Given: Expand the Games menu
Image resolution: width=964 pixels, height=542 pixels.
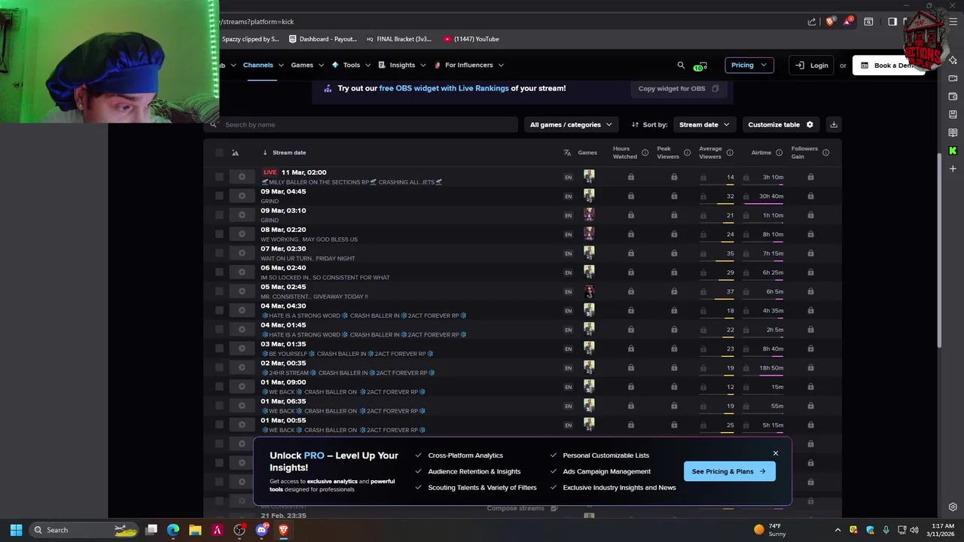Looking at the screenshot, I should [x=307, y=65].
